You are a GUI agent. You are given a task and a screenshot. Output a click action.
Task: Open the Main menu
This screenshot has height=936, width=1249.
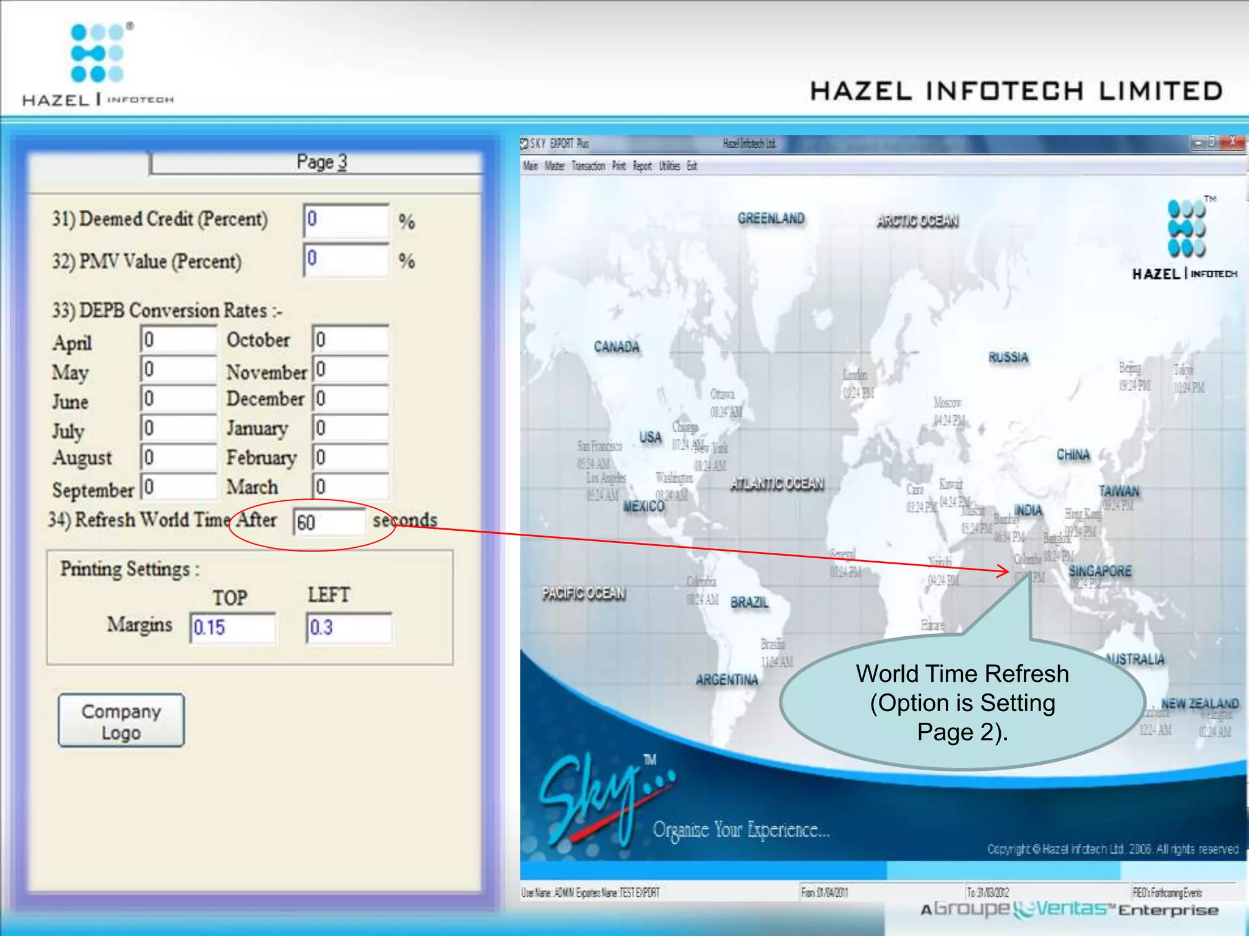[530, 166]
